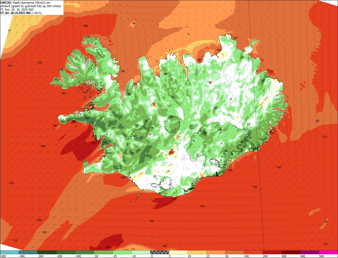The image size is (338, 258).
Task: Click the flux value 204 off the southeast coast
Action: pos(230,170)
